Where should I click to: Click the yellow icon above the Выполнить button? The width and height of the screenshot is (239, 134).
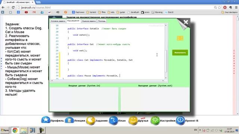point(180,38)
